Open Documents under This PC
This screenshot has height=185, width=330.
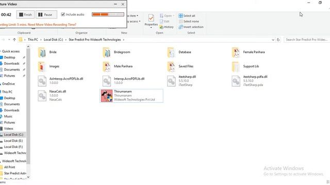(x=12, y=104)
